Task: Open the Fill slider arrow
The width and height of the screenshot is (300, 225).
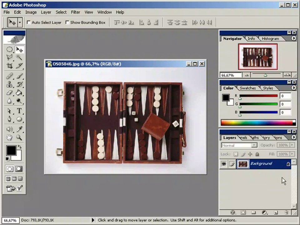Action: click(x=292, y=154)
